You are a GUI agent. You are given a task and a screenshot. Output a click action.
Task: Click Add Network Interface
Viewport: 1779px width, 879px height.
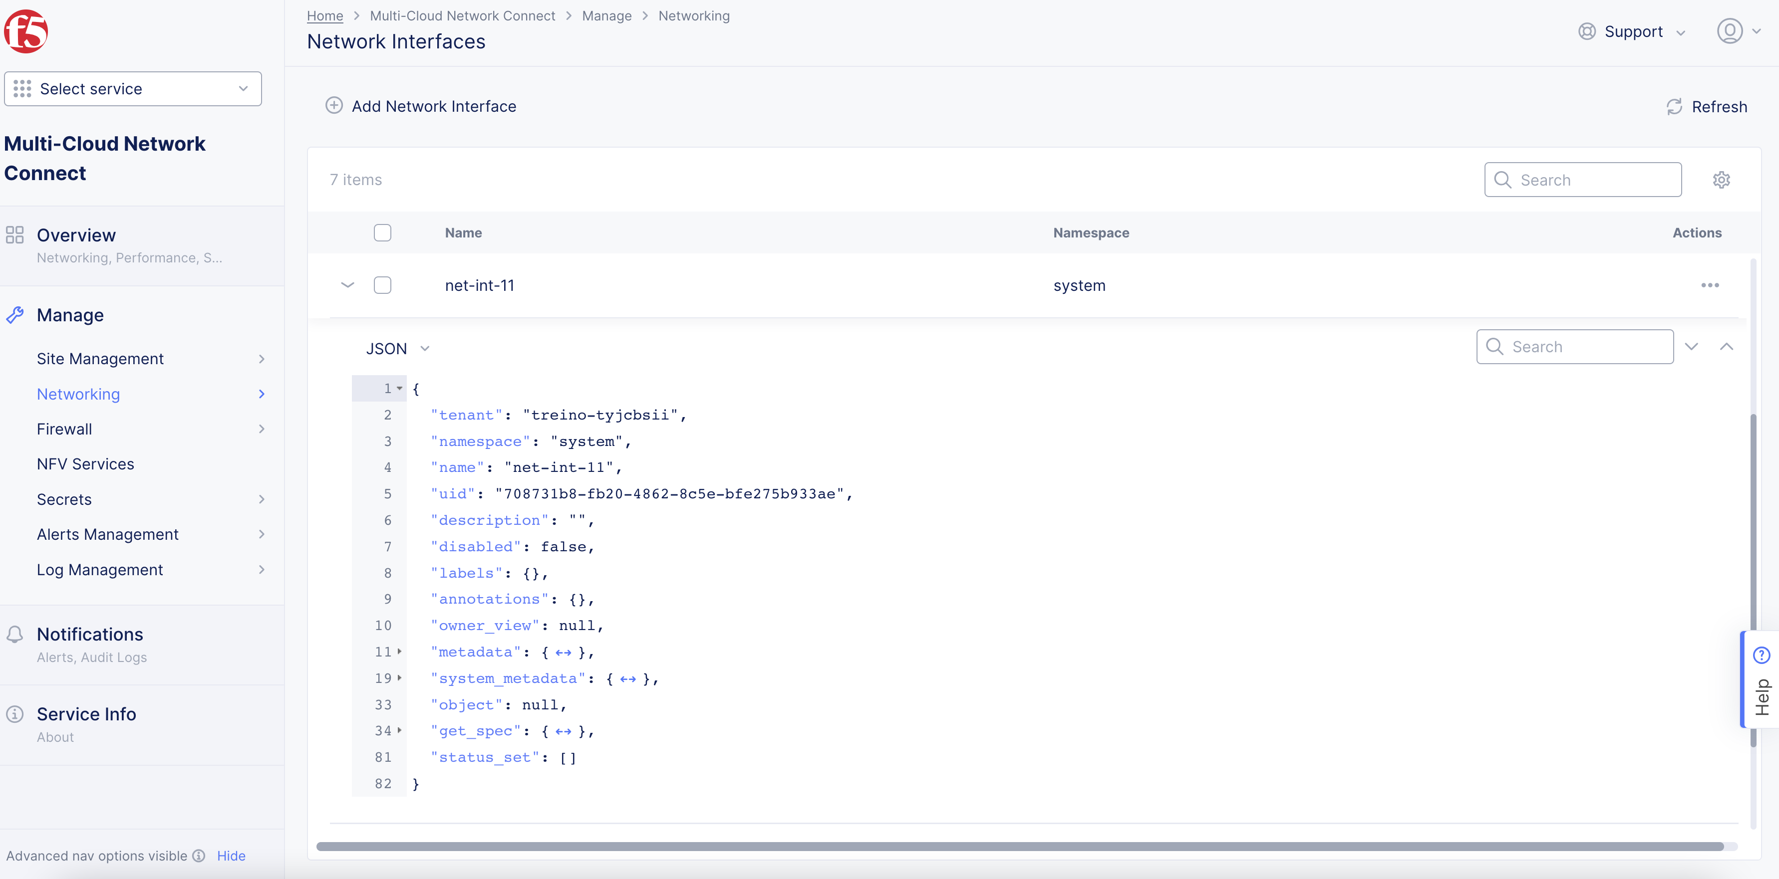[421, 106]
